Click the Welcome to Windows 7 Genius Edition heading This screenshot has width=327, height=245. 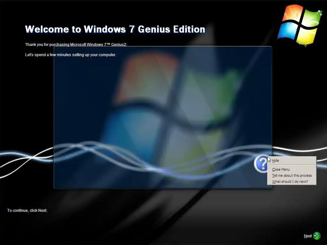[115, 29]
